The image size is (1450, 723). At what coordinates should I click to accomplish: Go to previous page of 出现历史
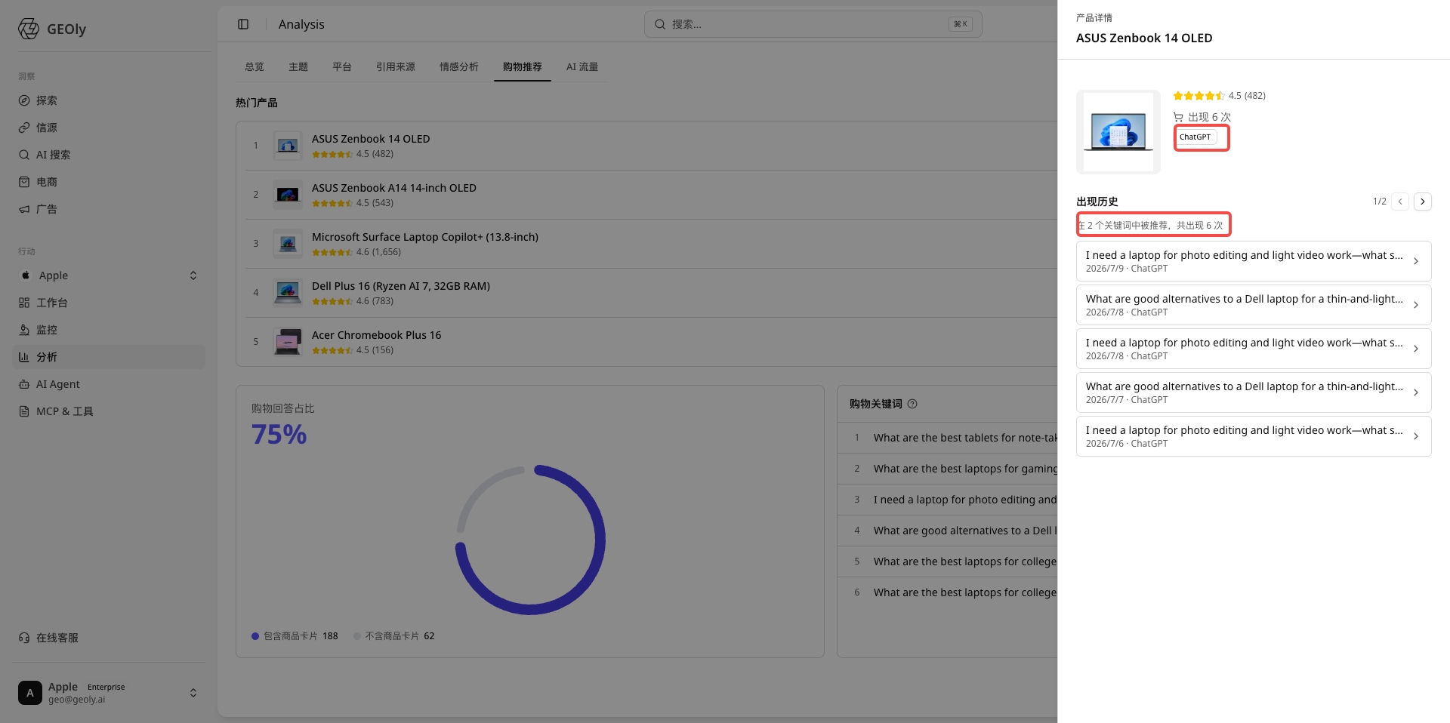point(1400,202)
